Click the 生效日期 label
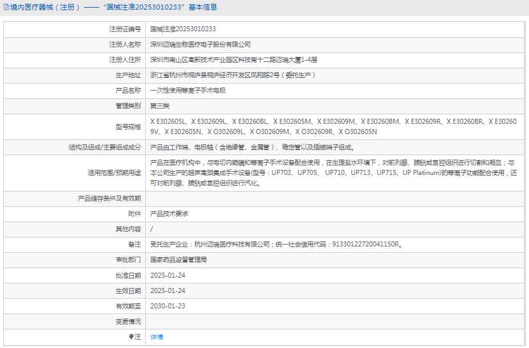This screenshot has width=529, height=348. (x=128, y=291)
